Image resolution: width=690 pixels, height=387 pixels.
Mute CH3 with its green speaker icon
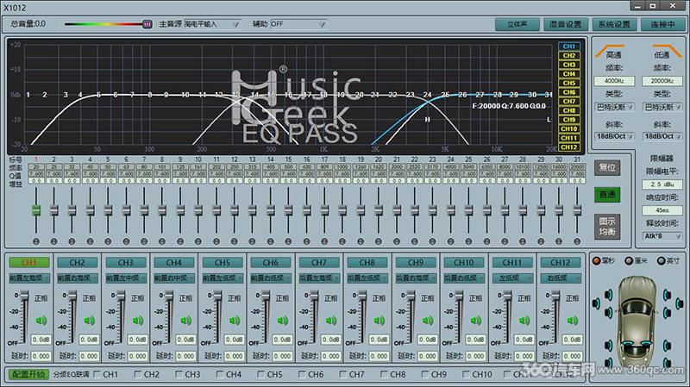coord(138,321)
